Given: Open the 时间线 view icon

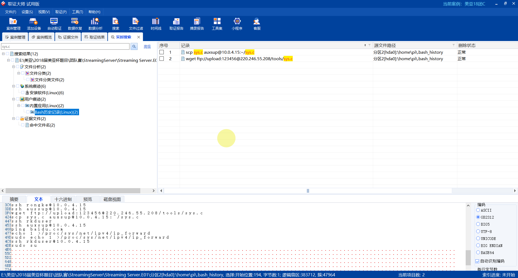Looking at the screenshot, I should [x=156, y=24].
